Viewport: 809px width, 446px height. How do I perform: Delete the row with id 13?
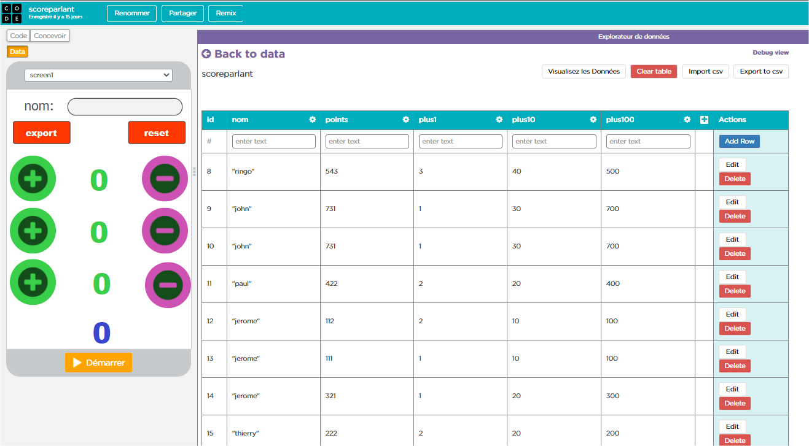[735, 366]
